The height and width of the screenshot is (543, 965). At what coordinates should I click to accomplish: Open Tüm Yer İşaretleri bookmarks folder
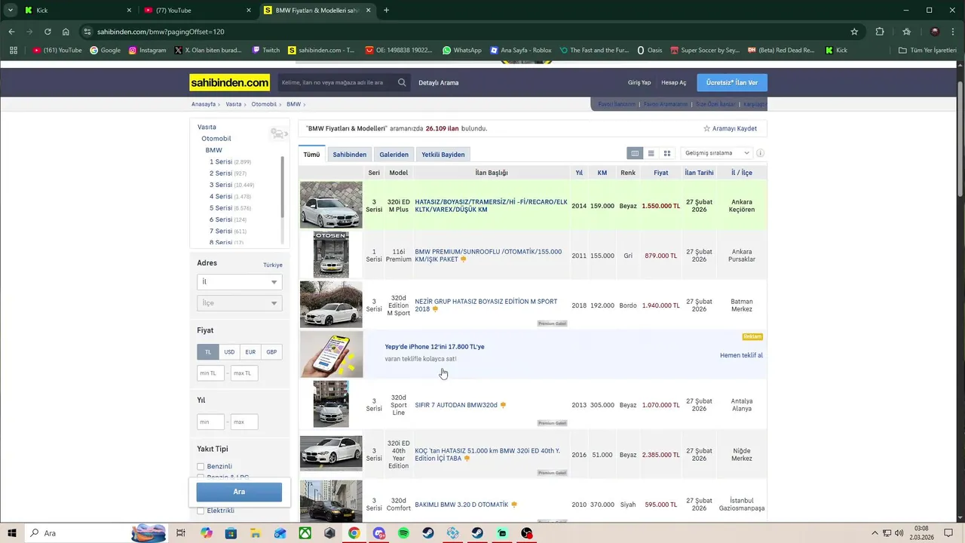click(928, 51)
